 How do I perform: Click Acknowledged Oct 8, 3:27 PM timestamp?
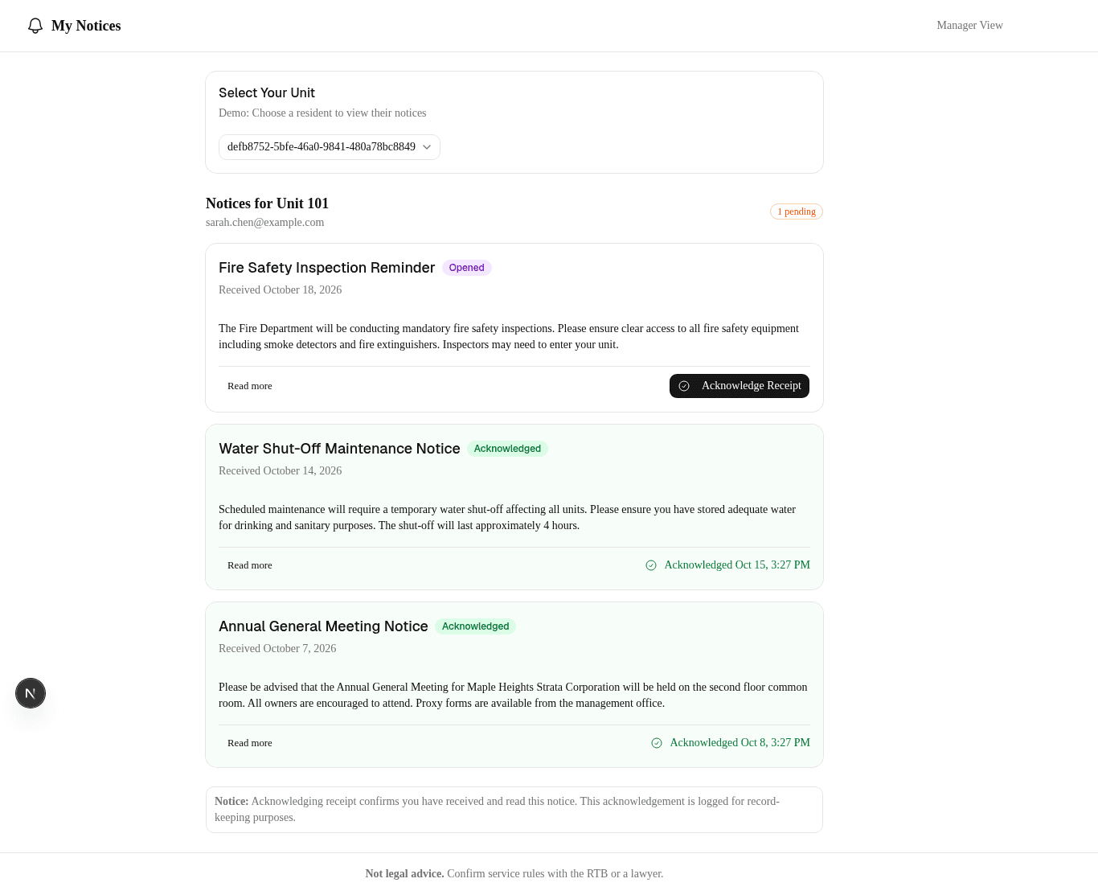coord(740,743)
